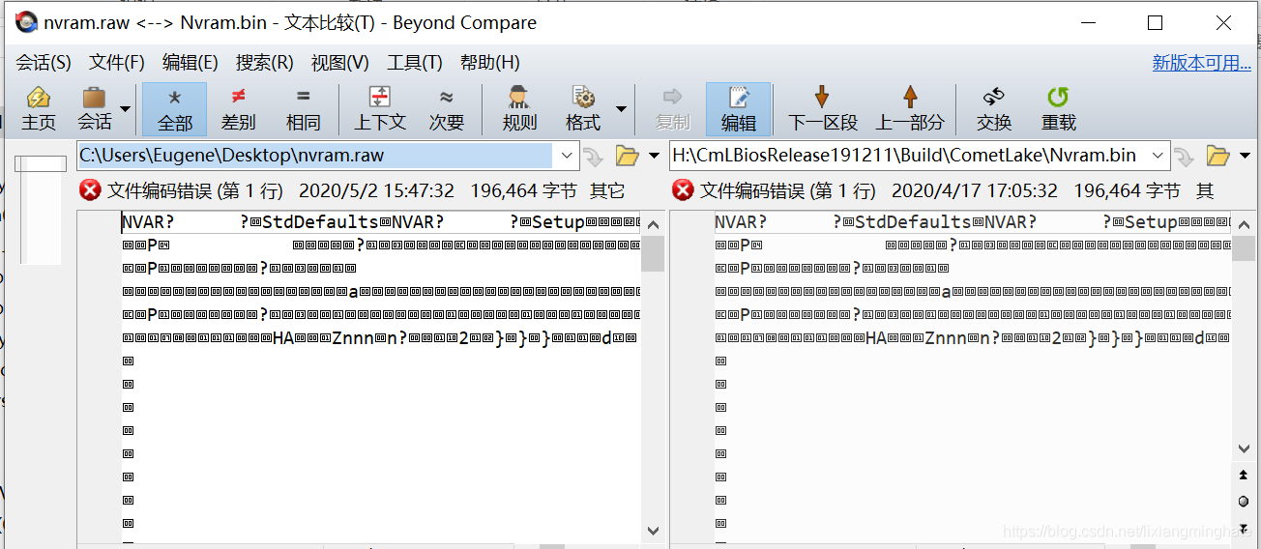This screenshot has height=549, width=1261.
Task: Jump to Previous Section (上一部分)
Action: (x=910, y=109)
